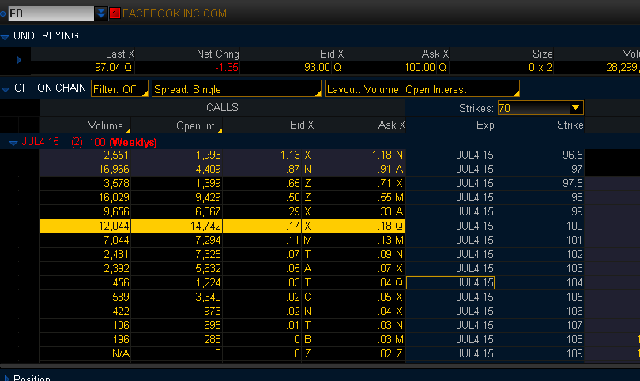Open the Layout: Volume, Open Interest menu

422,89
